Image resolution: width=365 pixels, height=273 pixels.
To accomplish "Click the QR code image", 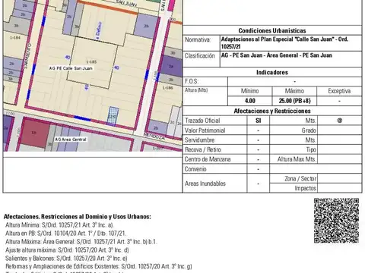I will click(x=336, y=221).
